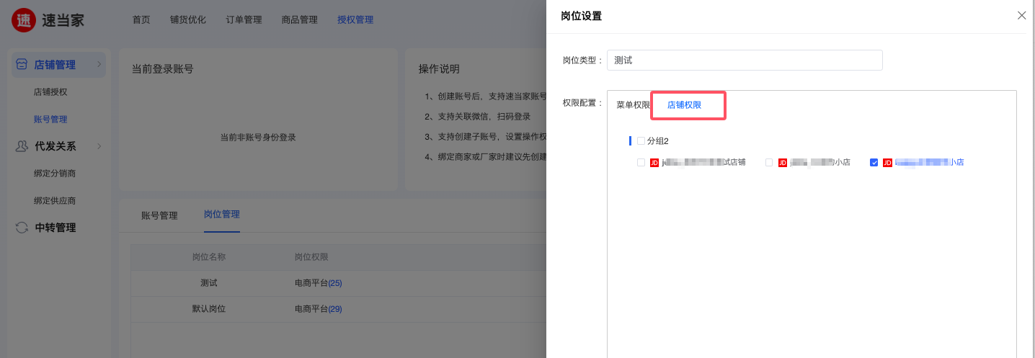The width and height of the screenshot is (1035, 358).
Task: Click the 店铺管理 shop icon in sidebar
Action: (x=22, y=65)
